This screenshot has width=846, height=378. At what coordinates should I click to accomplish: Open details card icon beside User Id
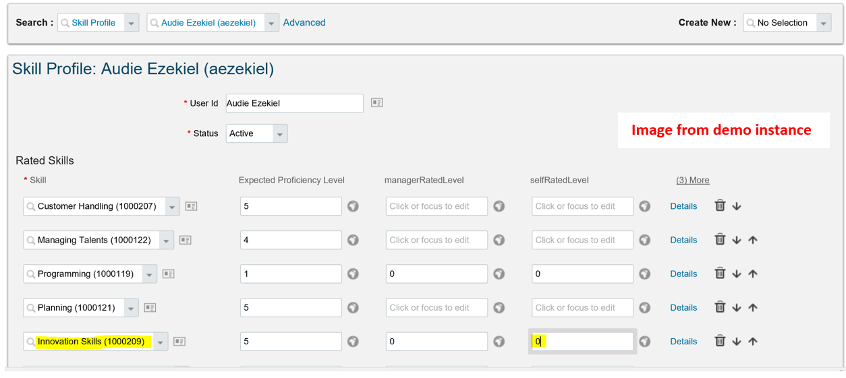coord(377,103)
